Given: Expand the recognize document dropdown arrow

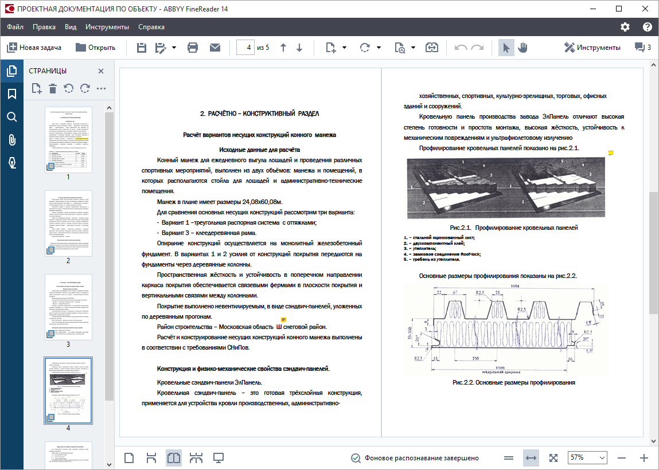Looking at the screenshot, I should 413,48.
